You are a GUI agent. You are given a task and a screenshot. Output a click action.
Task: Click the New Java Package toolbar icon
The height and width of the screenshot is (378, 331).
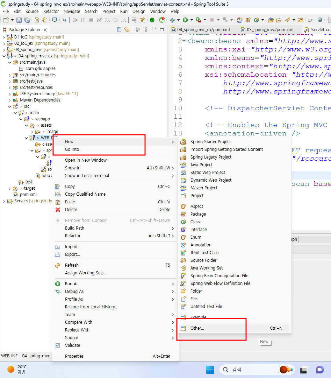[248, 20]
